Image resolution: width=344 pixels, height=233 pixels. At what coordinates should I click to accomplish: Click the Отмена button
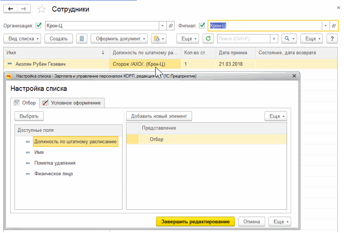[x=252, y=222]
